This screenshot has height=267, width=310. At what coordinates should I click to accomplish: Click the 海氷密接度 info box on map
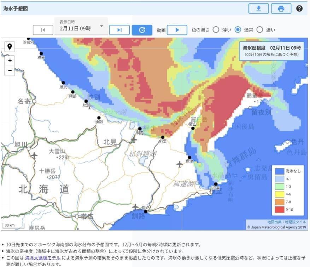coord(271,51)
